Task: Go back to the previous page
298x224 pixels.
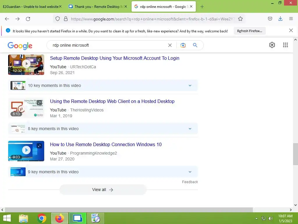Action: 7,19
